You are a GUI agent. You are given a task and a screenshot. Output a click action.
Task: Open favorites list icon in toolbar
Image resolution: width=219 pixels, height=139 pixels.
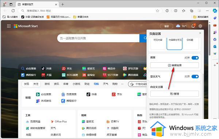coord(184,11)
